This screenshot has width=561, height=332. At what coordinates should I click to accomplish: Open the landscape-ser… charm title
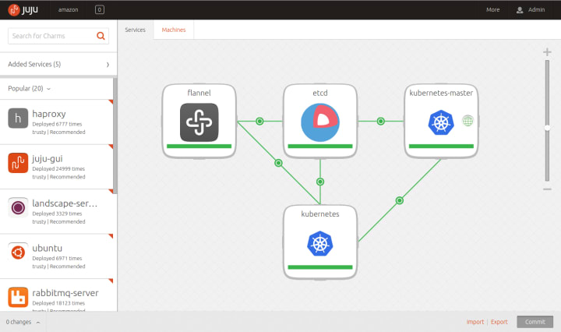[x=65, y=203]
